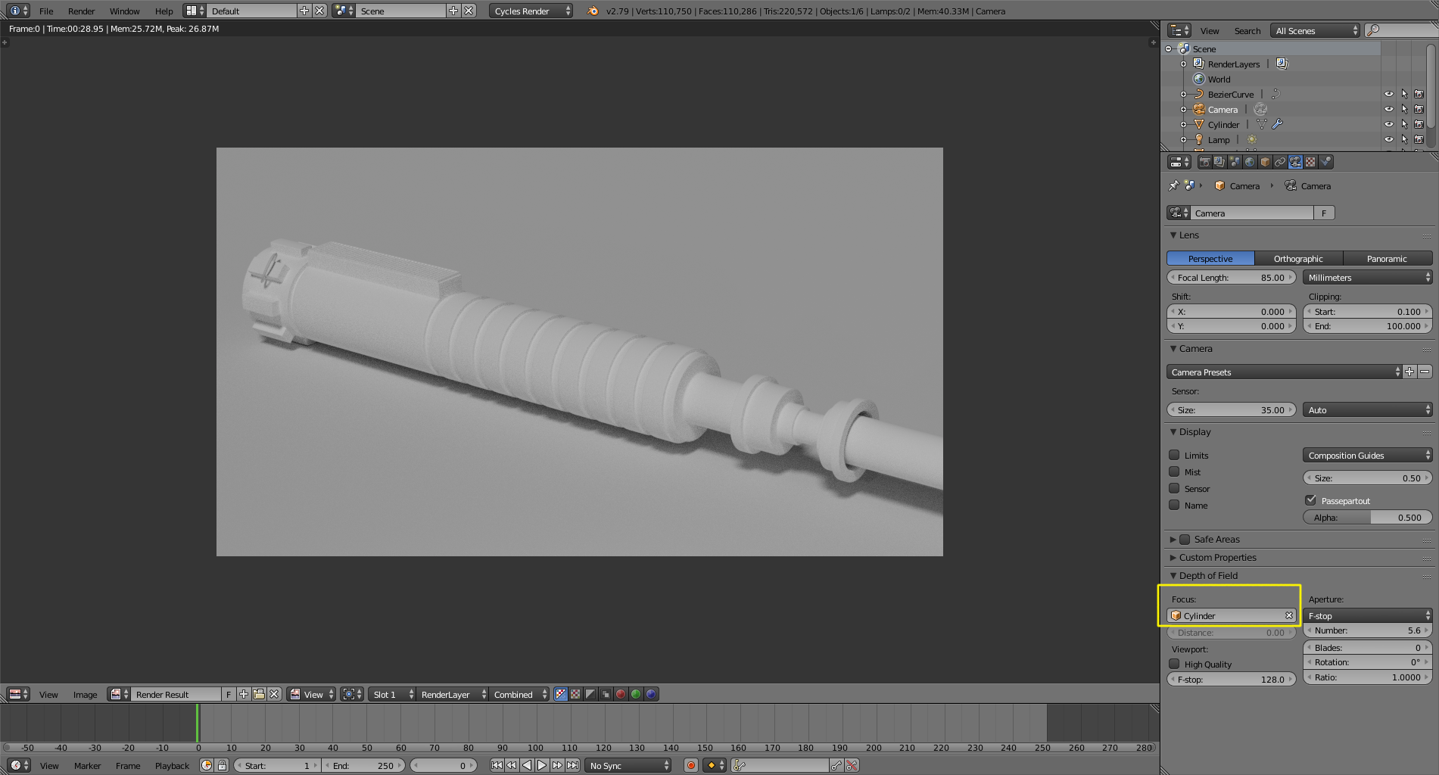Click the Blender info editor type icon
This screenshot has width=1439, height=775.
tap(19, 11)
